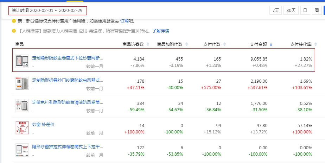Switch to 周 weekly view
Image resolution: width=325 pixels, height=163 pixels.
[316, 11]
